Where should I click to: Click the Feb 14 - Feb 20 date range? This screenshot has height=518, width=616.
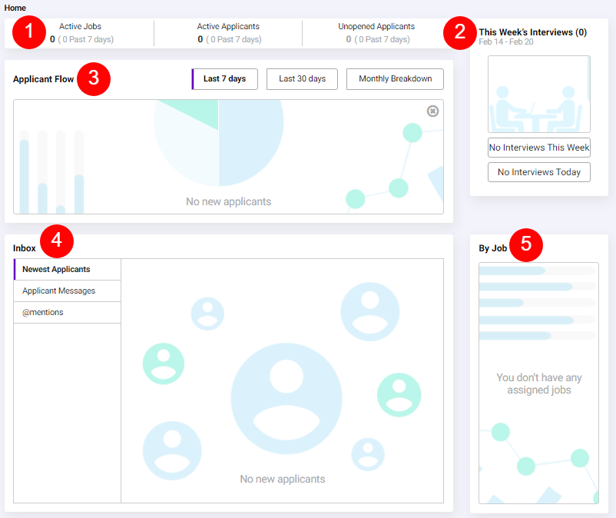point(506,42)
